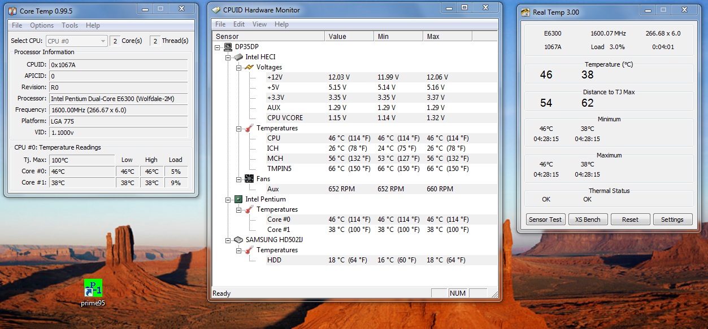
Task: Open Help menu in Hardware Monitor
Action: tap(281, 24)
